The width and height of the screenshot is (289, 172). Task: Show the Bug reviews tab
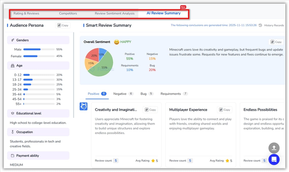[143, 94]
